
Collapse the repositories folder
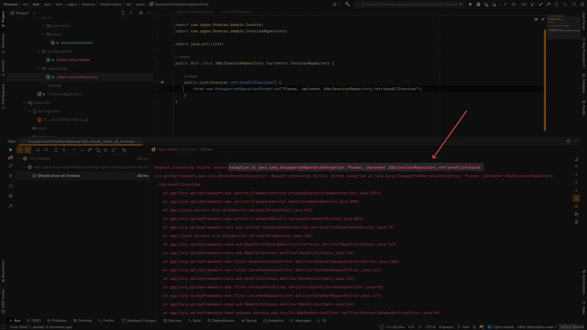coord(38,68)
